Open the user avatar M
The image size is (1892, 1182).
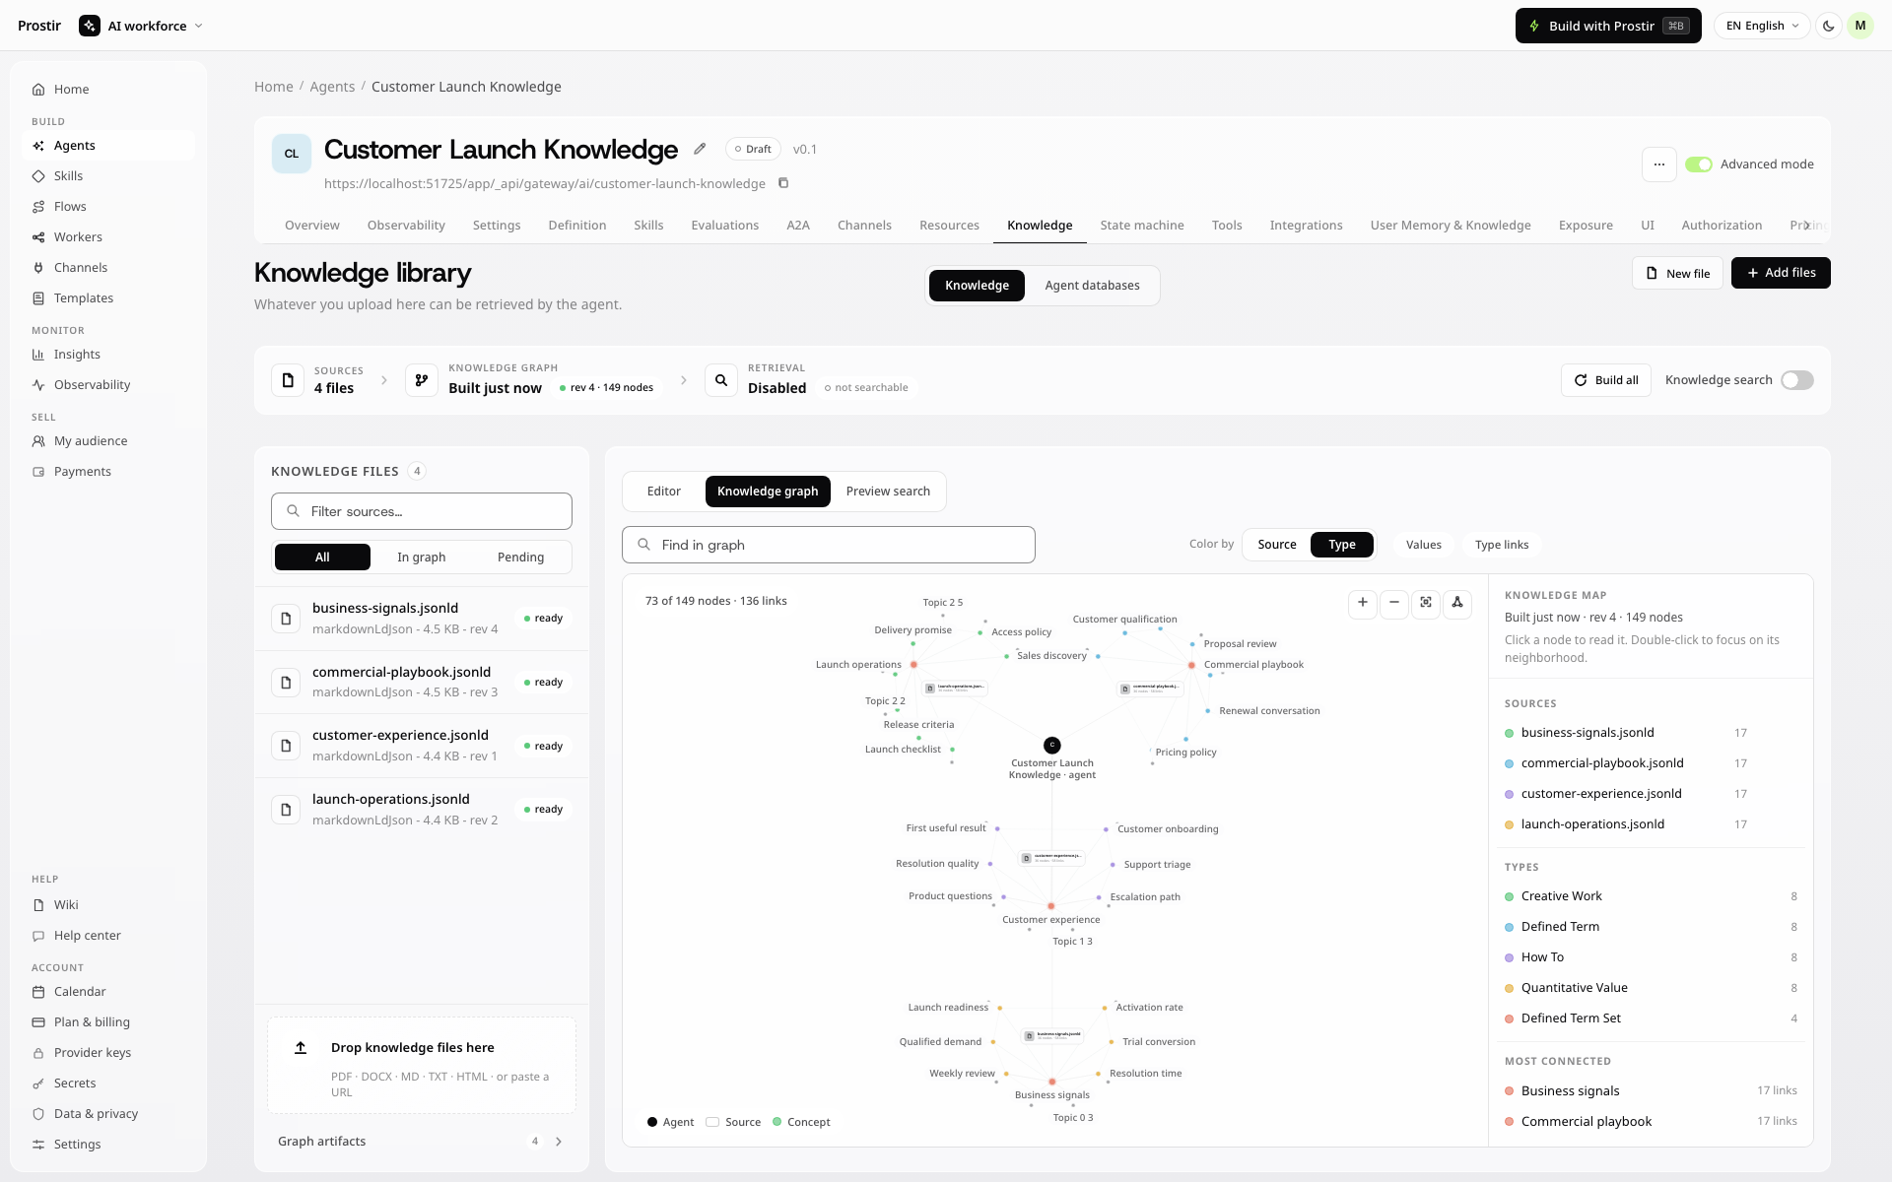(x=1860, y=26)
